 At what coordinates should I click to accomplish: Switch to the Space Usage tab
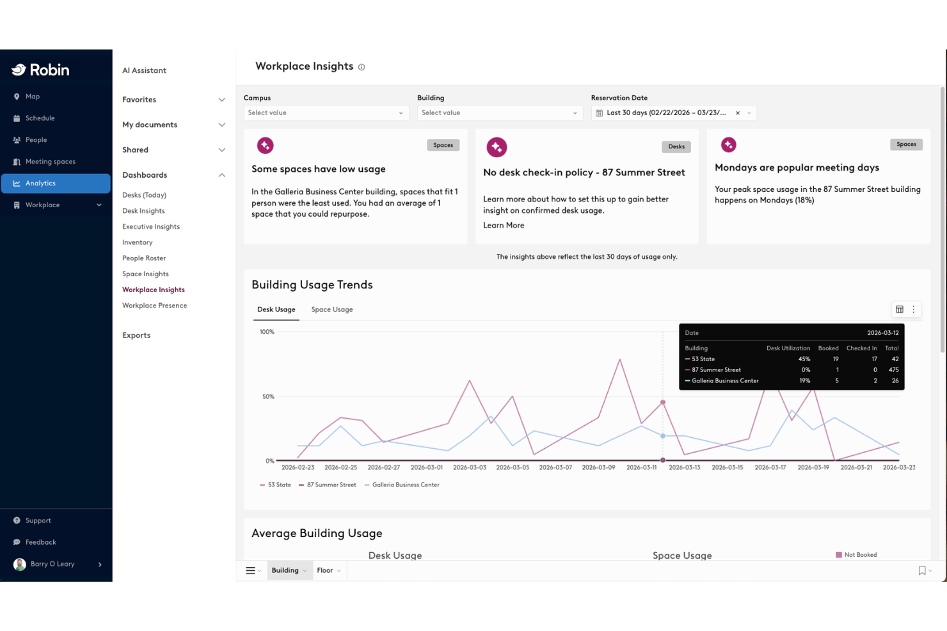coord(332,309)
